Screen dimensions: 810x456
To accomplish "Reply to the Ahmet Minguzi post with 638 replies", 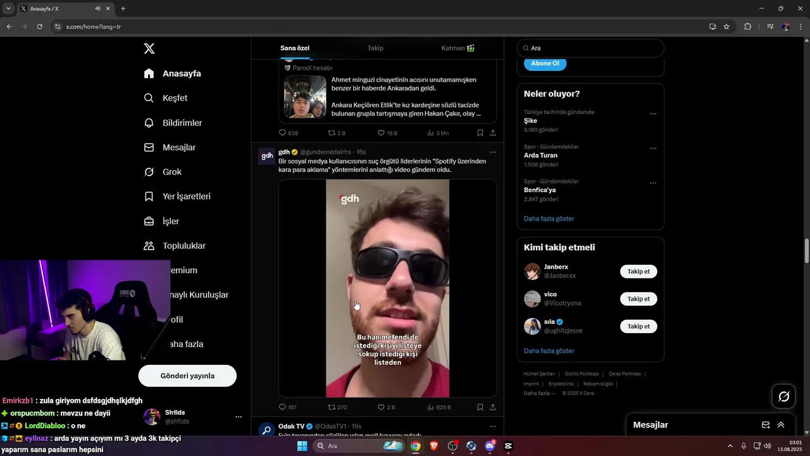I will [283, 133].
